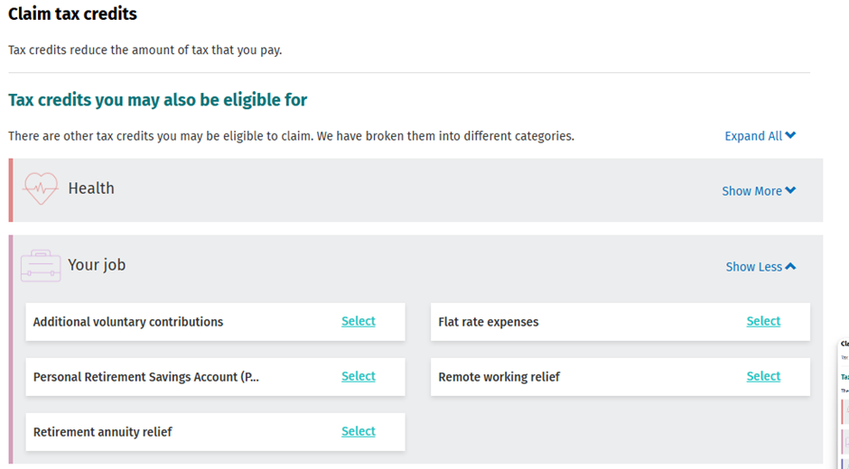Click the Your job briefcase icon
This screenshot has width=849, height=469.
[41, 265]
